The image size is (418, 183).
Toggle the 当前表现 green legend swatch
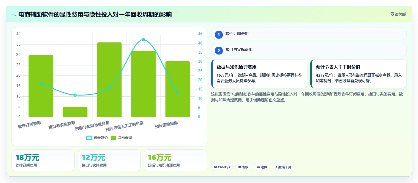[113, 138]
